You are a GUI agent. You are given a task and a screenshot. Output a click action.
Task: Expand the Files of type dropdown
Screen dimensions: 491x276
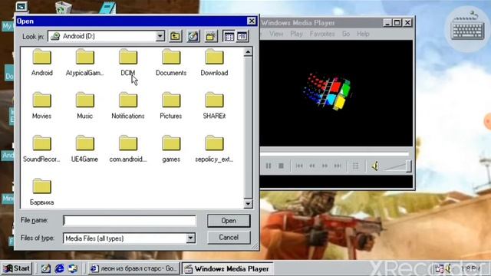tap(190, 238)
